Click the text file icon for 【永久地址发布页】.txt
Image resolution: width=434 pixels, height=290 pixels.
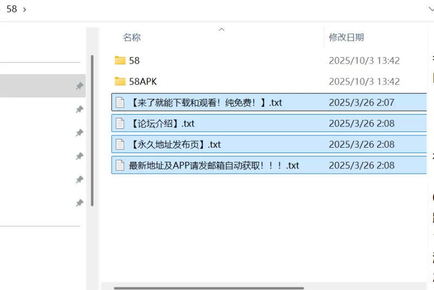[x=120, y=144]
